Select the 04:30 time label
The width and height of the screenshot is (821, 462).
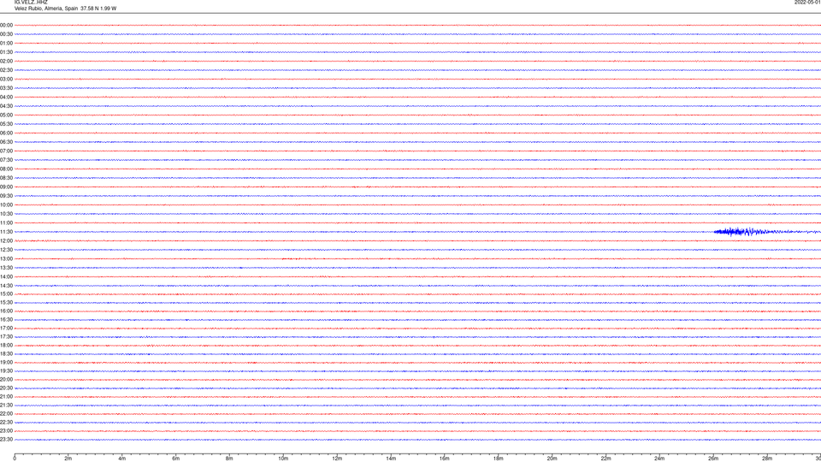pos(6,106)
